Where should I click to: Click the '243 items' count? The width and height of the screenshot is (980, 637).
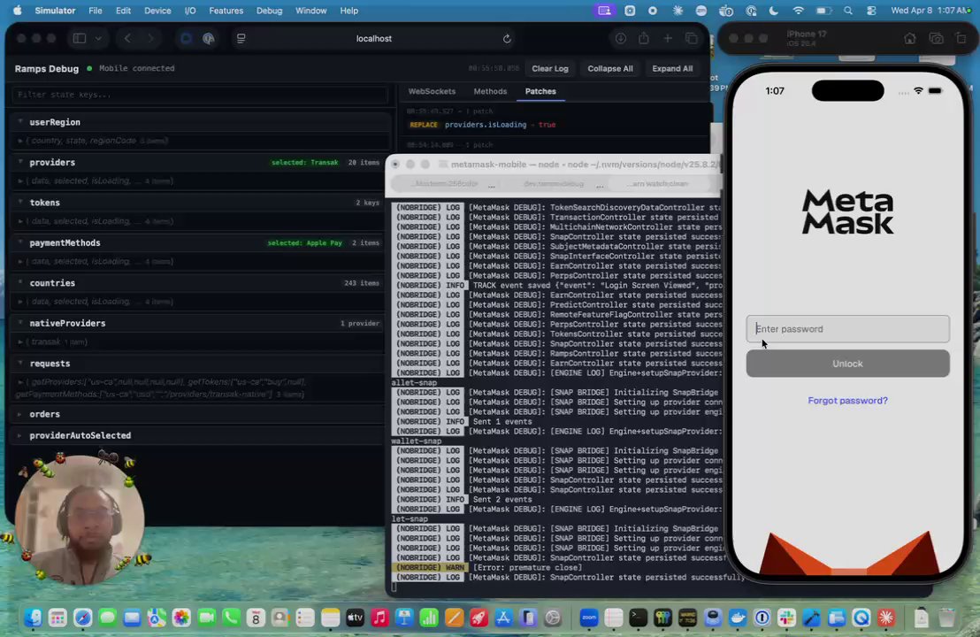[361, 283]
